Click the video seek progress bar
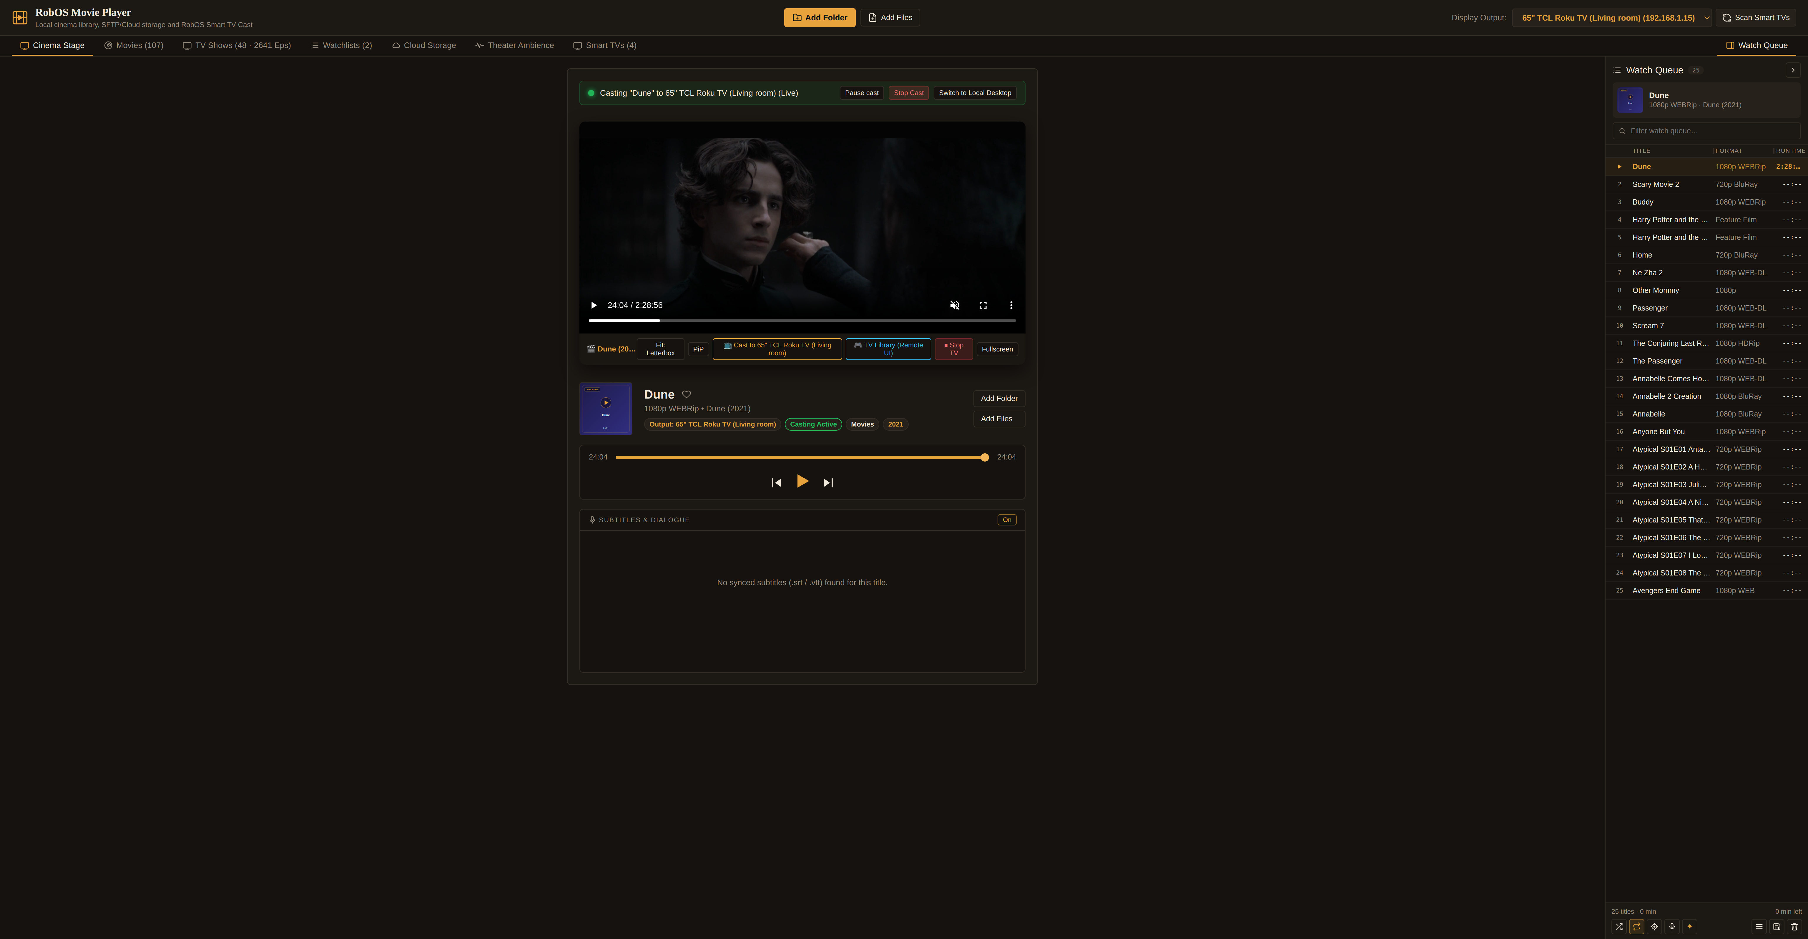1808x939 pixels. [x=802, y=320]
